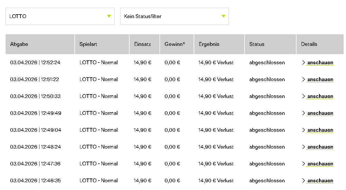
Task: Click anschauen link for 12:47:36 entry
Action: (320, 164)
